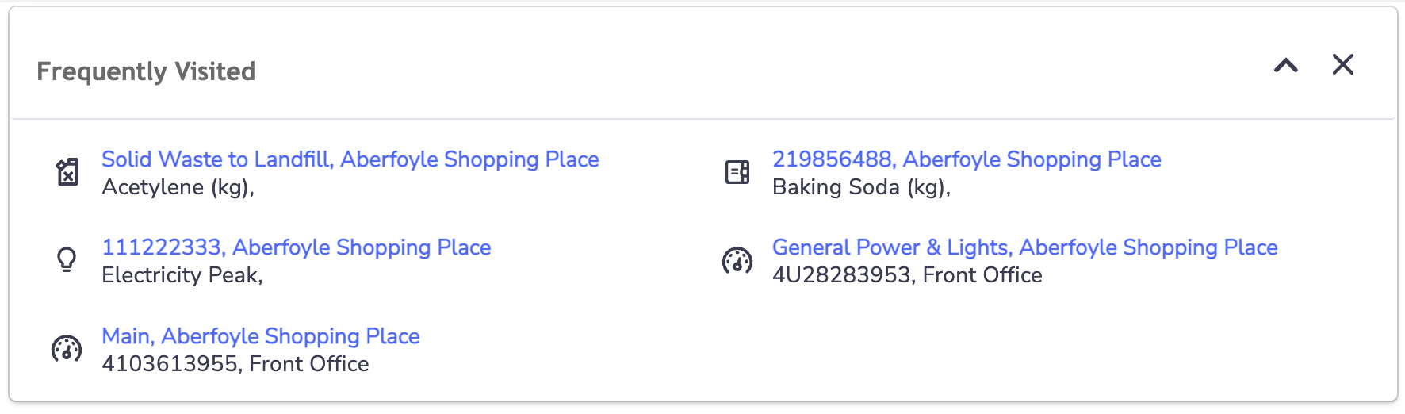Click the Acetylene (kg) subtitle text
This screenshot has width=1405, height=414.
click(x=178, y=188)
